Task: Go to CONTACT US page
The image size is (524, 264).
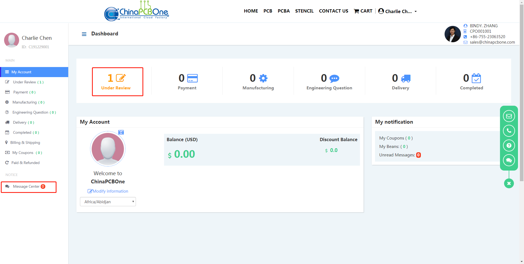Action: coord(334,11)
